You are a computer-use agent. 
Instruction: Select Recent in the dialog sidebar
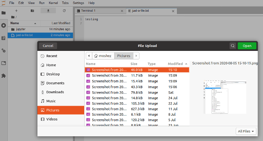pyautogui.click(x=61, y=56)
